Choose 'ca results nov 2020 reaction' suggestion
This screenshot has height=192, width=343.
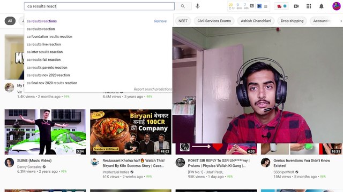48,75
